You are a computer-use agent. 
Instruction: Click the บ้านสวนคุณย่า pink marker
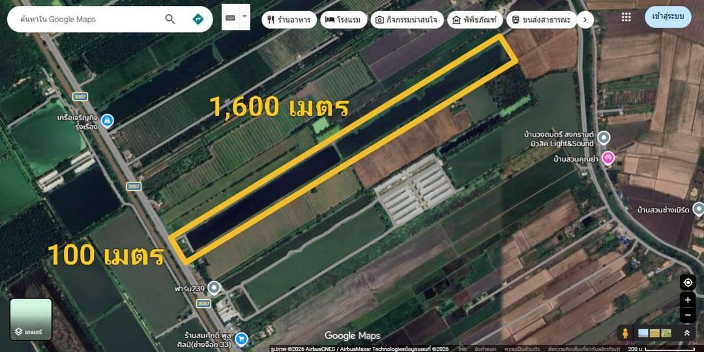click(608, 158)
